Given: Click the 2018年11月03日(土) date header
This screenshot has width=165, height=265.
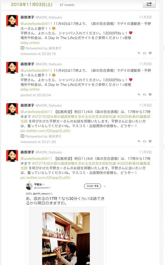Looking at the screenshot, I should pyautogui.click(x=32, y=4).
